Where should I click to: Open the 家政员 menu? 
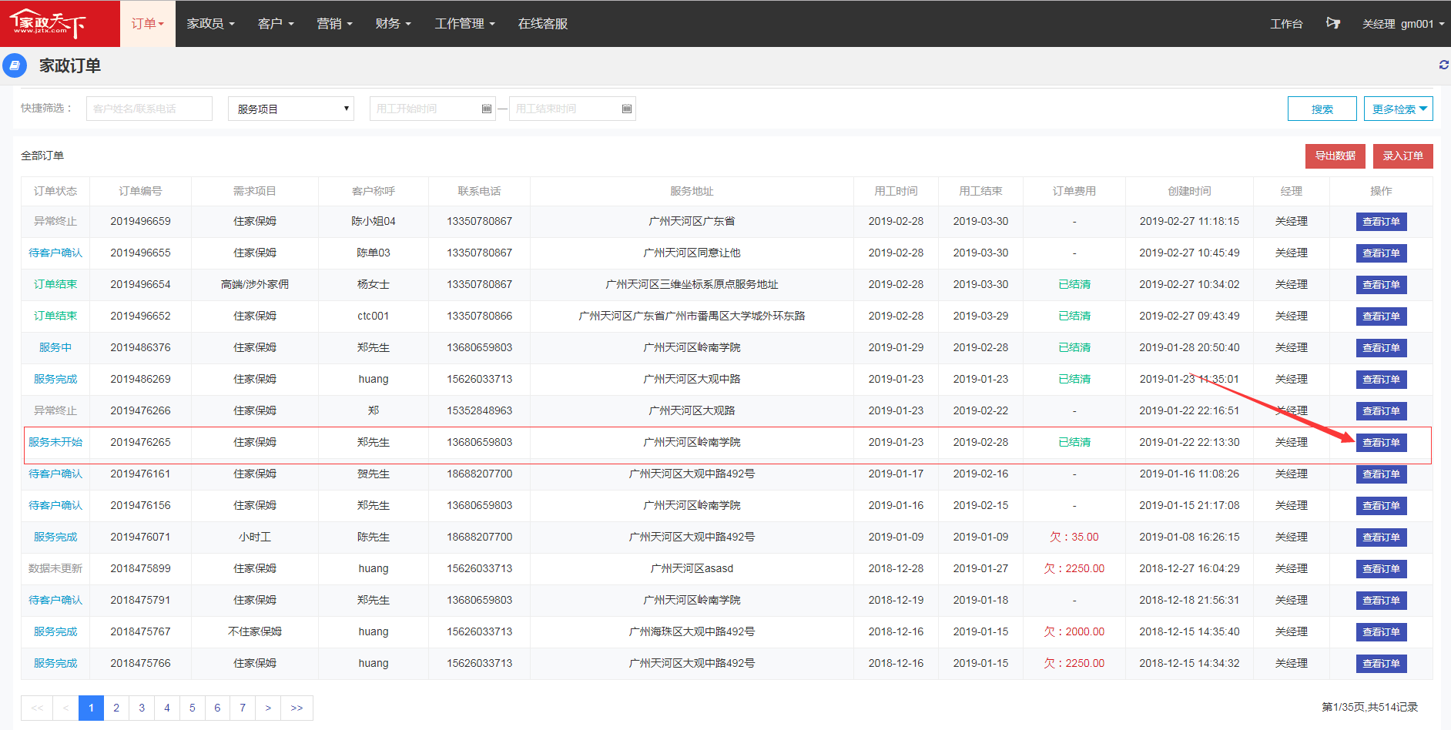(x=210, y=24)
